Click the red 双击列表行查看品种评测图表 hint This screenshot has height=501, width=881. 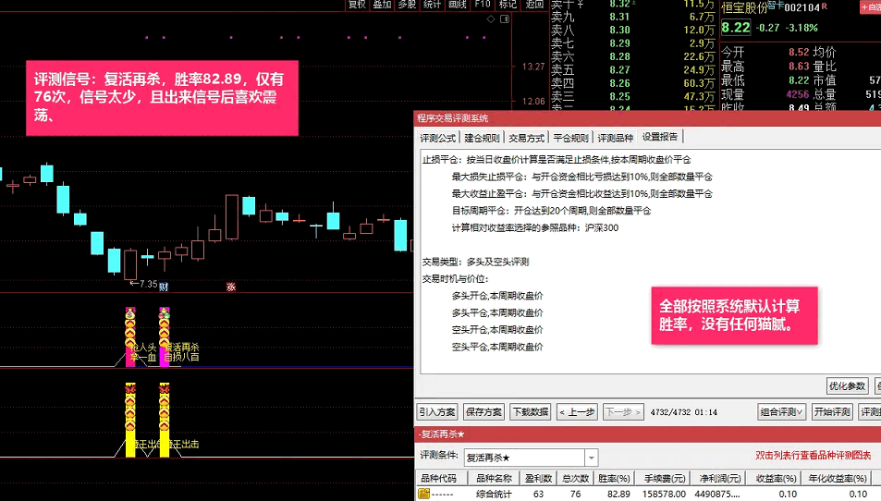pos(813,456)
